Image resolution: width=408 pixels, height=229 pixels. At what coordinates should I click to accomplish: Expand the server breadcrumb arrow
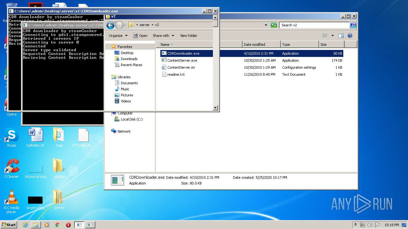[152, 25]
